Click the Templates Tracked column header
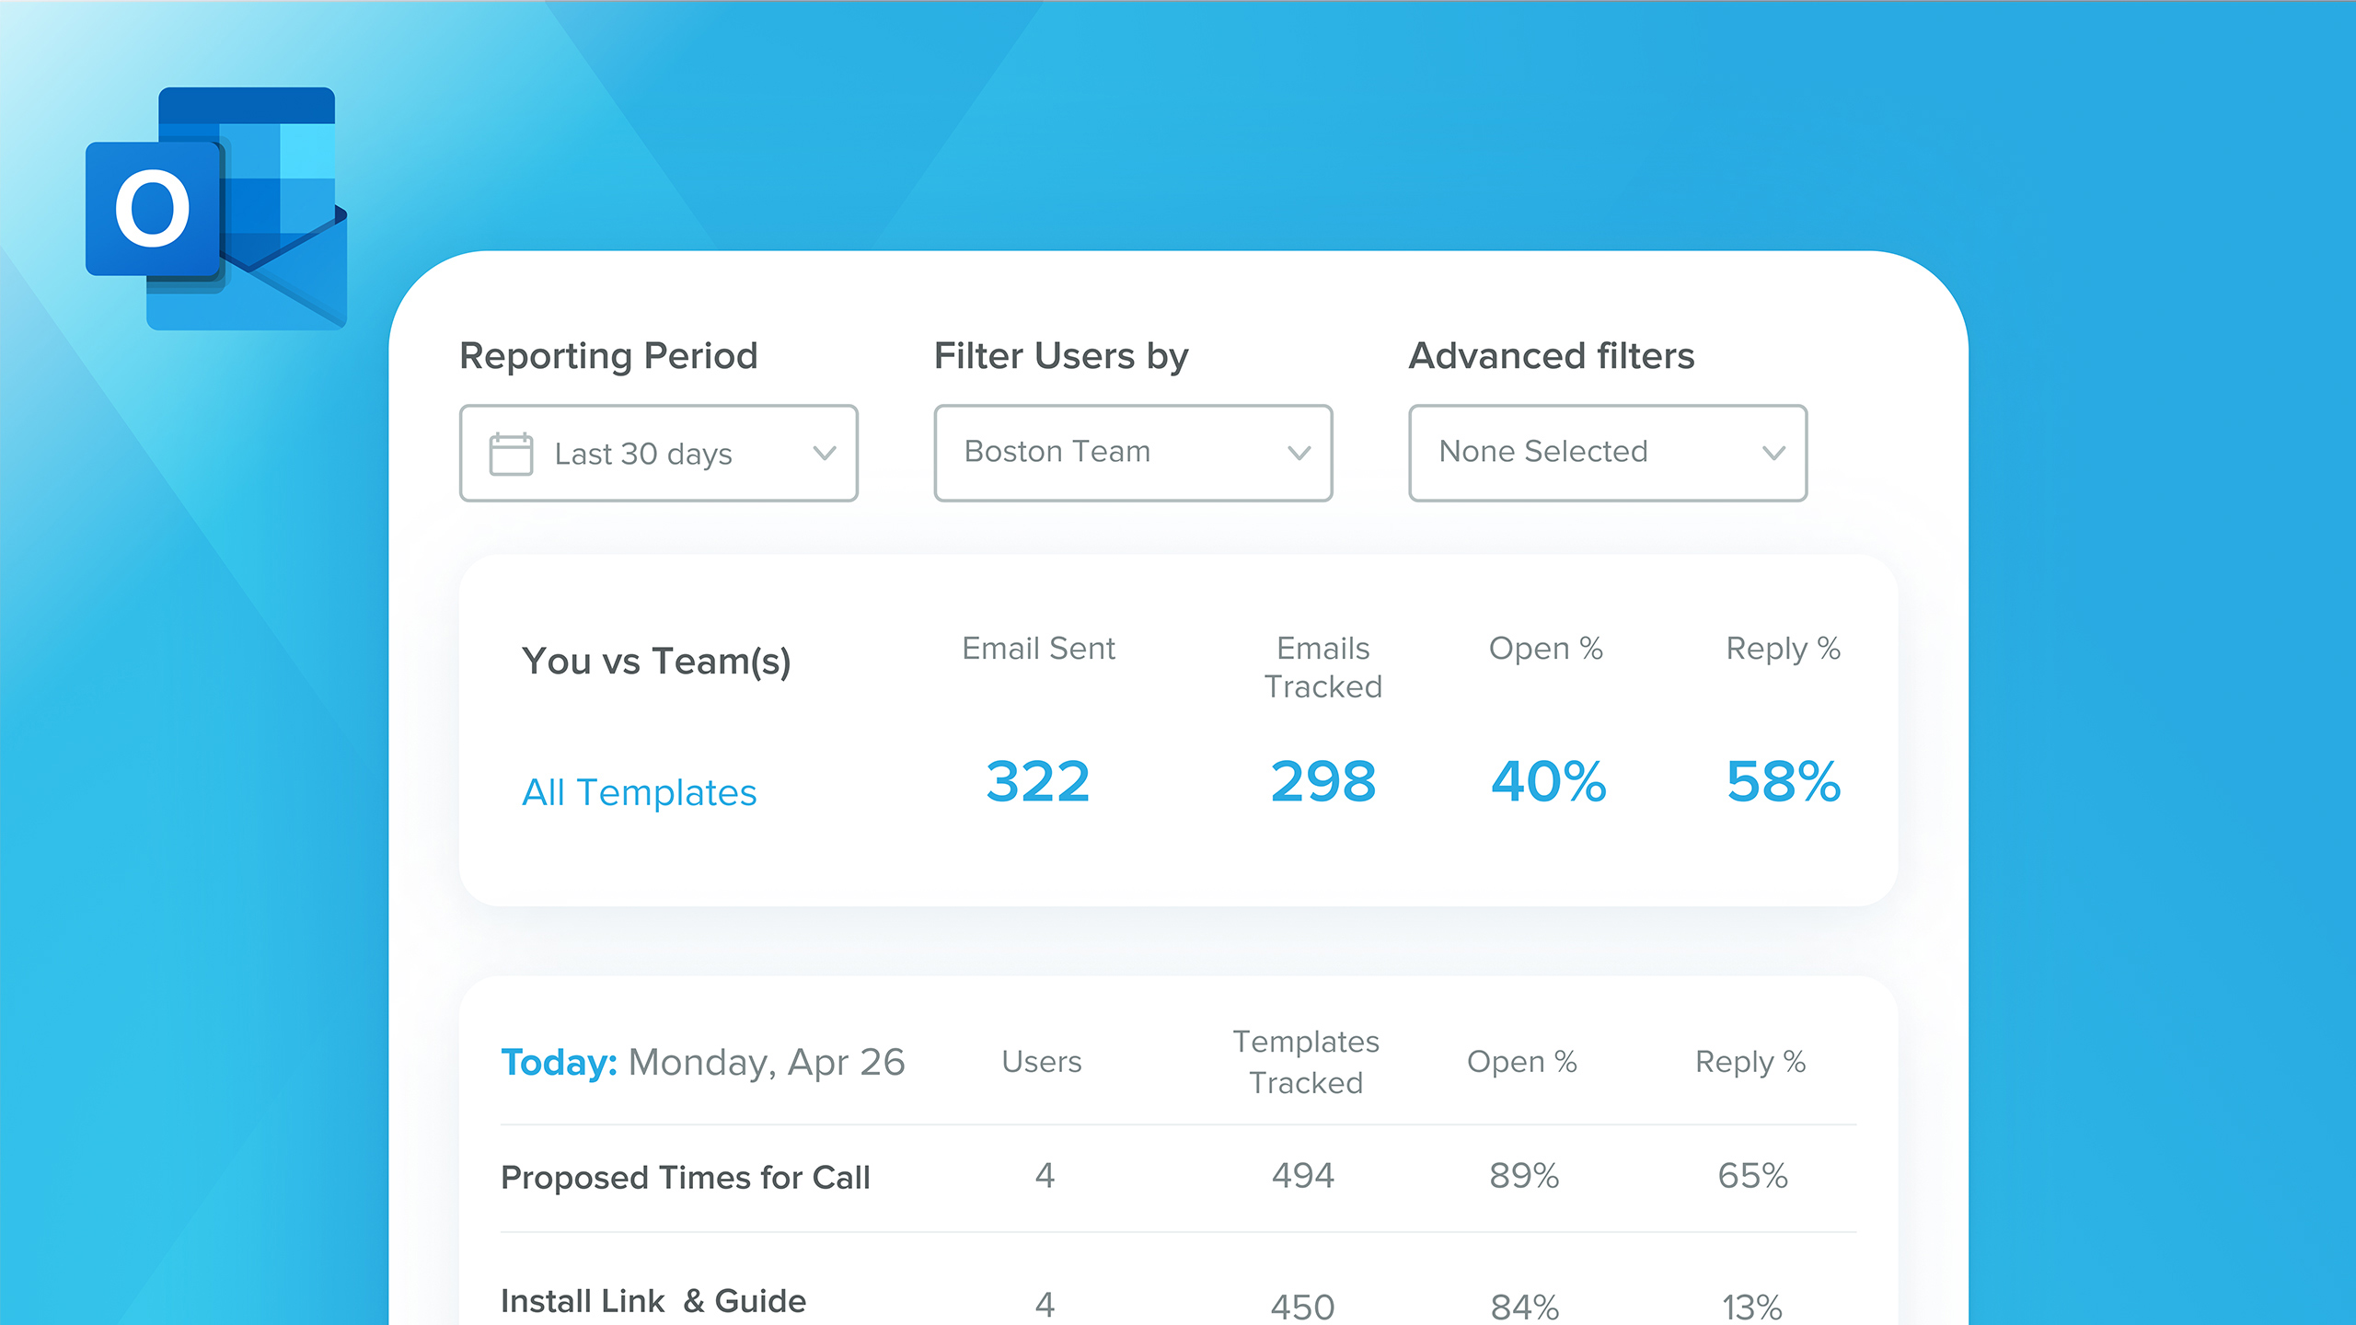This screenshot has width=2356, height=1325. tap(1306, 1062)
